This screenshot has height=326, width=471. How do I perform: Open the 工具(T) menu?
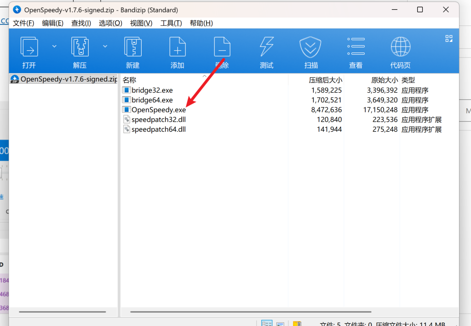click(x=171, y=23)
